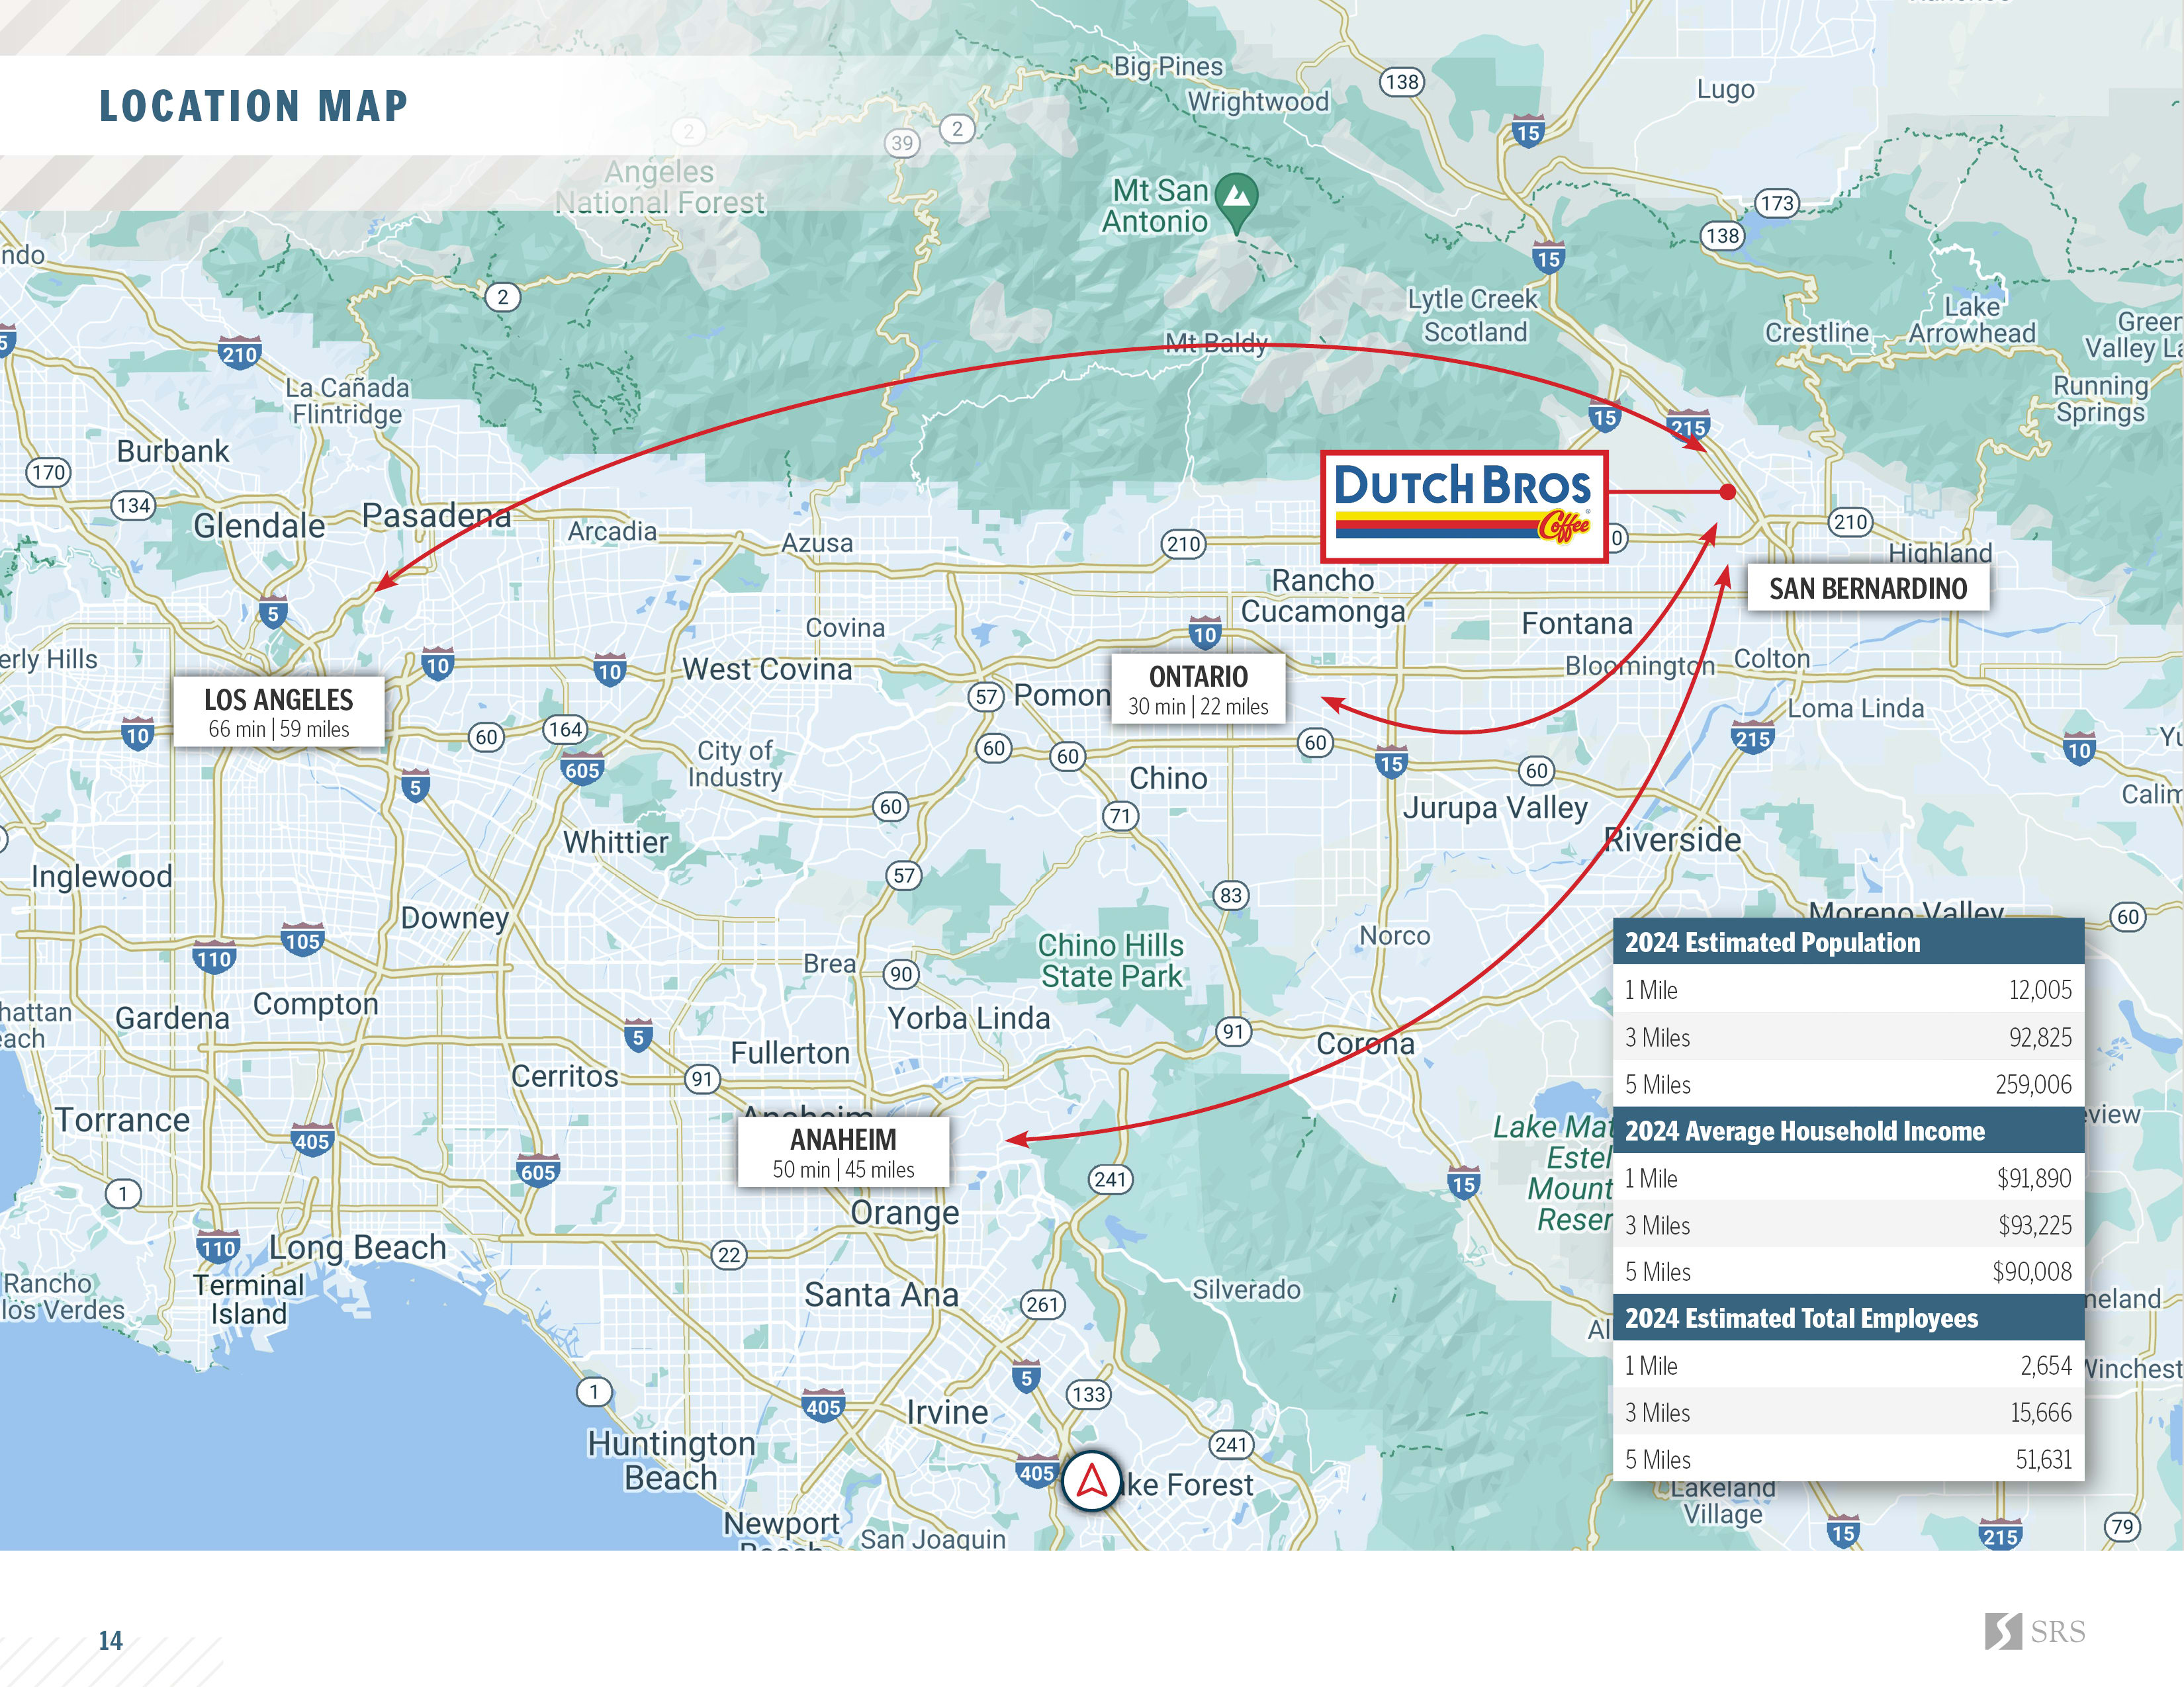Click the route 173 highway shield
The image size is (2184, 1687).
[x=1777, y=203]
